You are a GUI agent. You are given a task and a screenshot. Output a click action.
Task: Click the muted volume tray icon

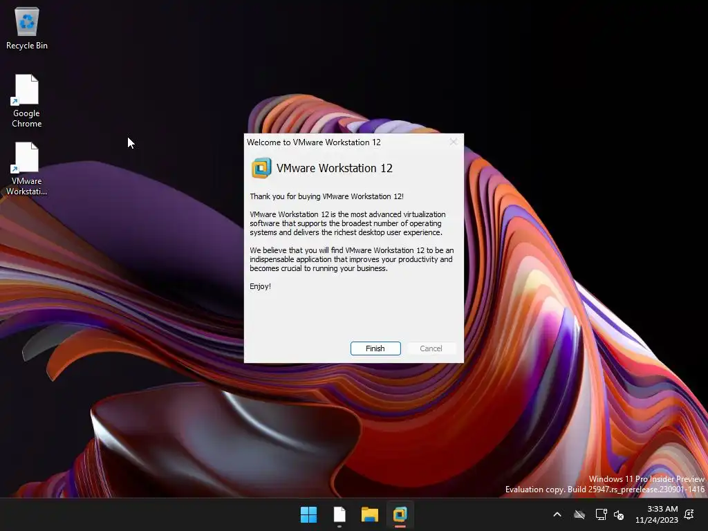[x=619, y=514]
